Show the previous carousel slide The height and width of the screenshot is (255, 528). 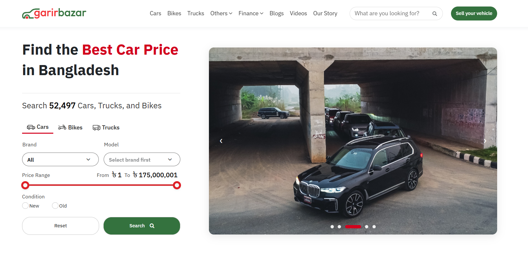point(221,141)
